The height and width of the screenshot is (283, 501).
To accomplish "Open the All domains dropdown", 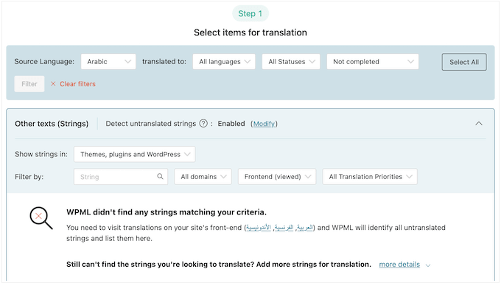I will pos(203,177).
